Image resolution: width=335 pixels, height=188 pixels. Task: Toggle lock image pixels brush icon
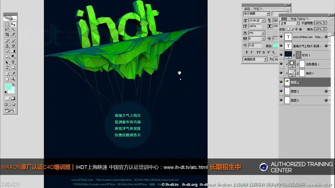coord(293,29)
